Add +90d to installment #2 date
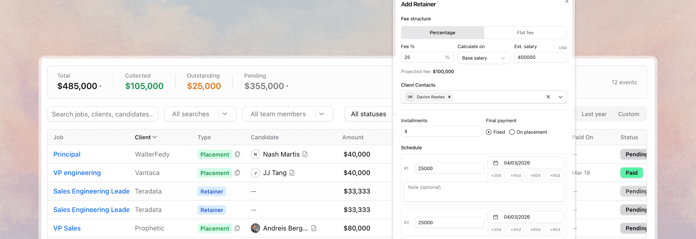The height and width of the screenshot is (239, 696). [x=555, y=229]
